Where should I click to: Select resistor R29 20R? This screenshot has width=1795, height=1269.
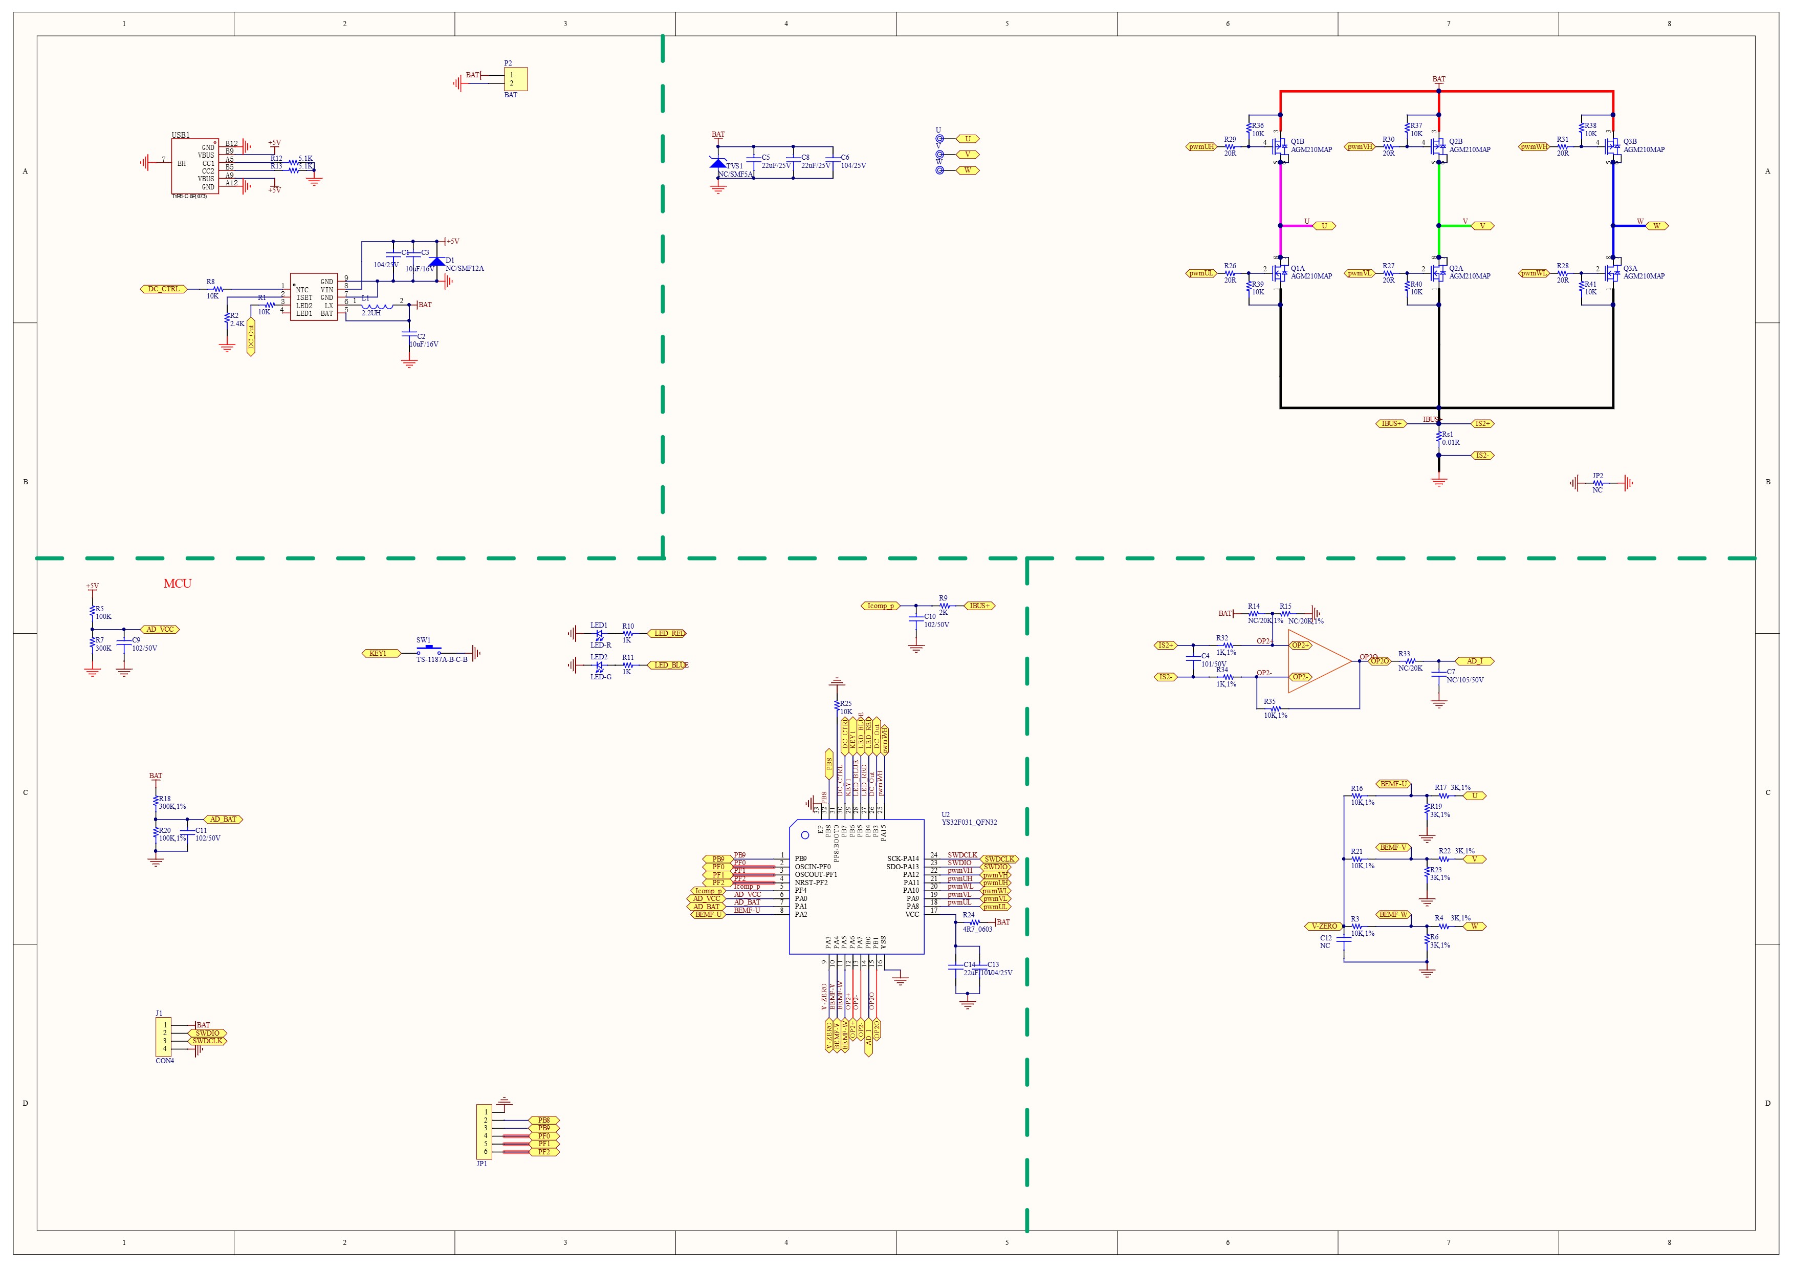(x=1231, y=146)
